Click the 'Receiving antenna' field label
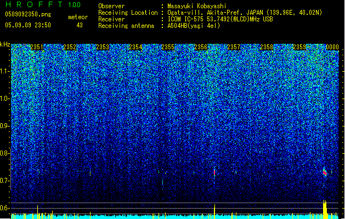Image resolution: width=345 pixels, height=219 pixels. (x=126, y=26)
